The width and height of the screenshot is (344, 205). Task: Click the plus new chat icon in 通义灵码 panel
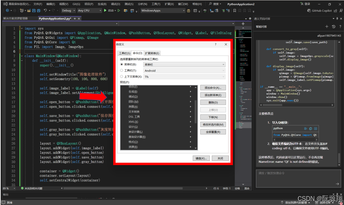tap(327, 27)
